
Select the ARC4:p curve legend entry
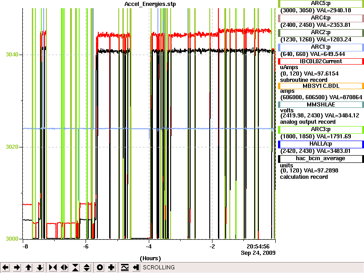pyautogui.click(x=321, y=18)
